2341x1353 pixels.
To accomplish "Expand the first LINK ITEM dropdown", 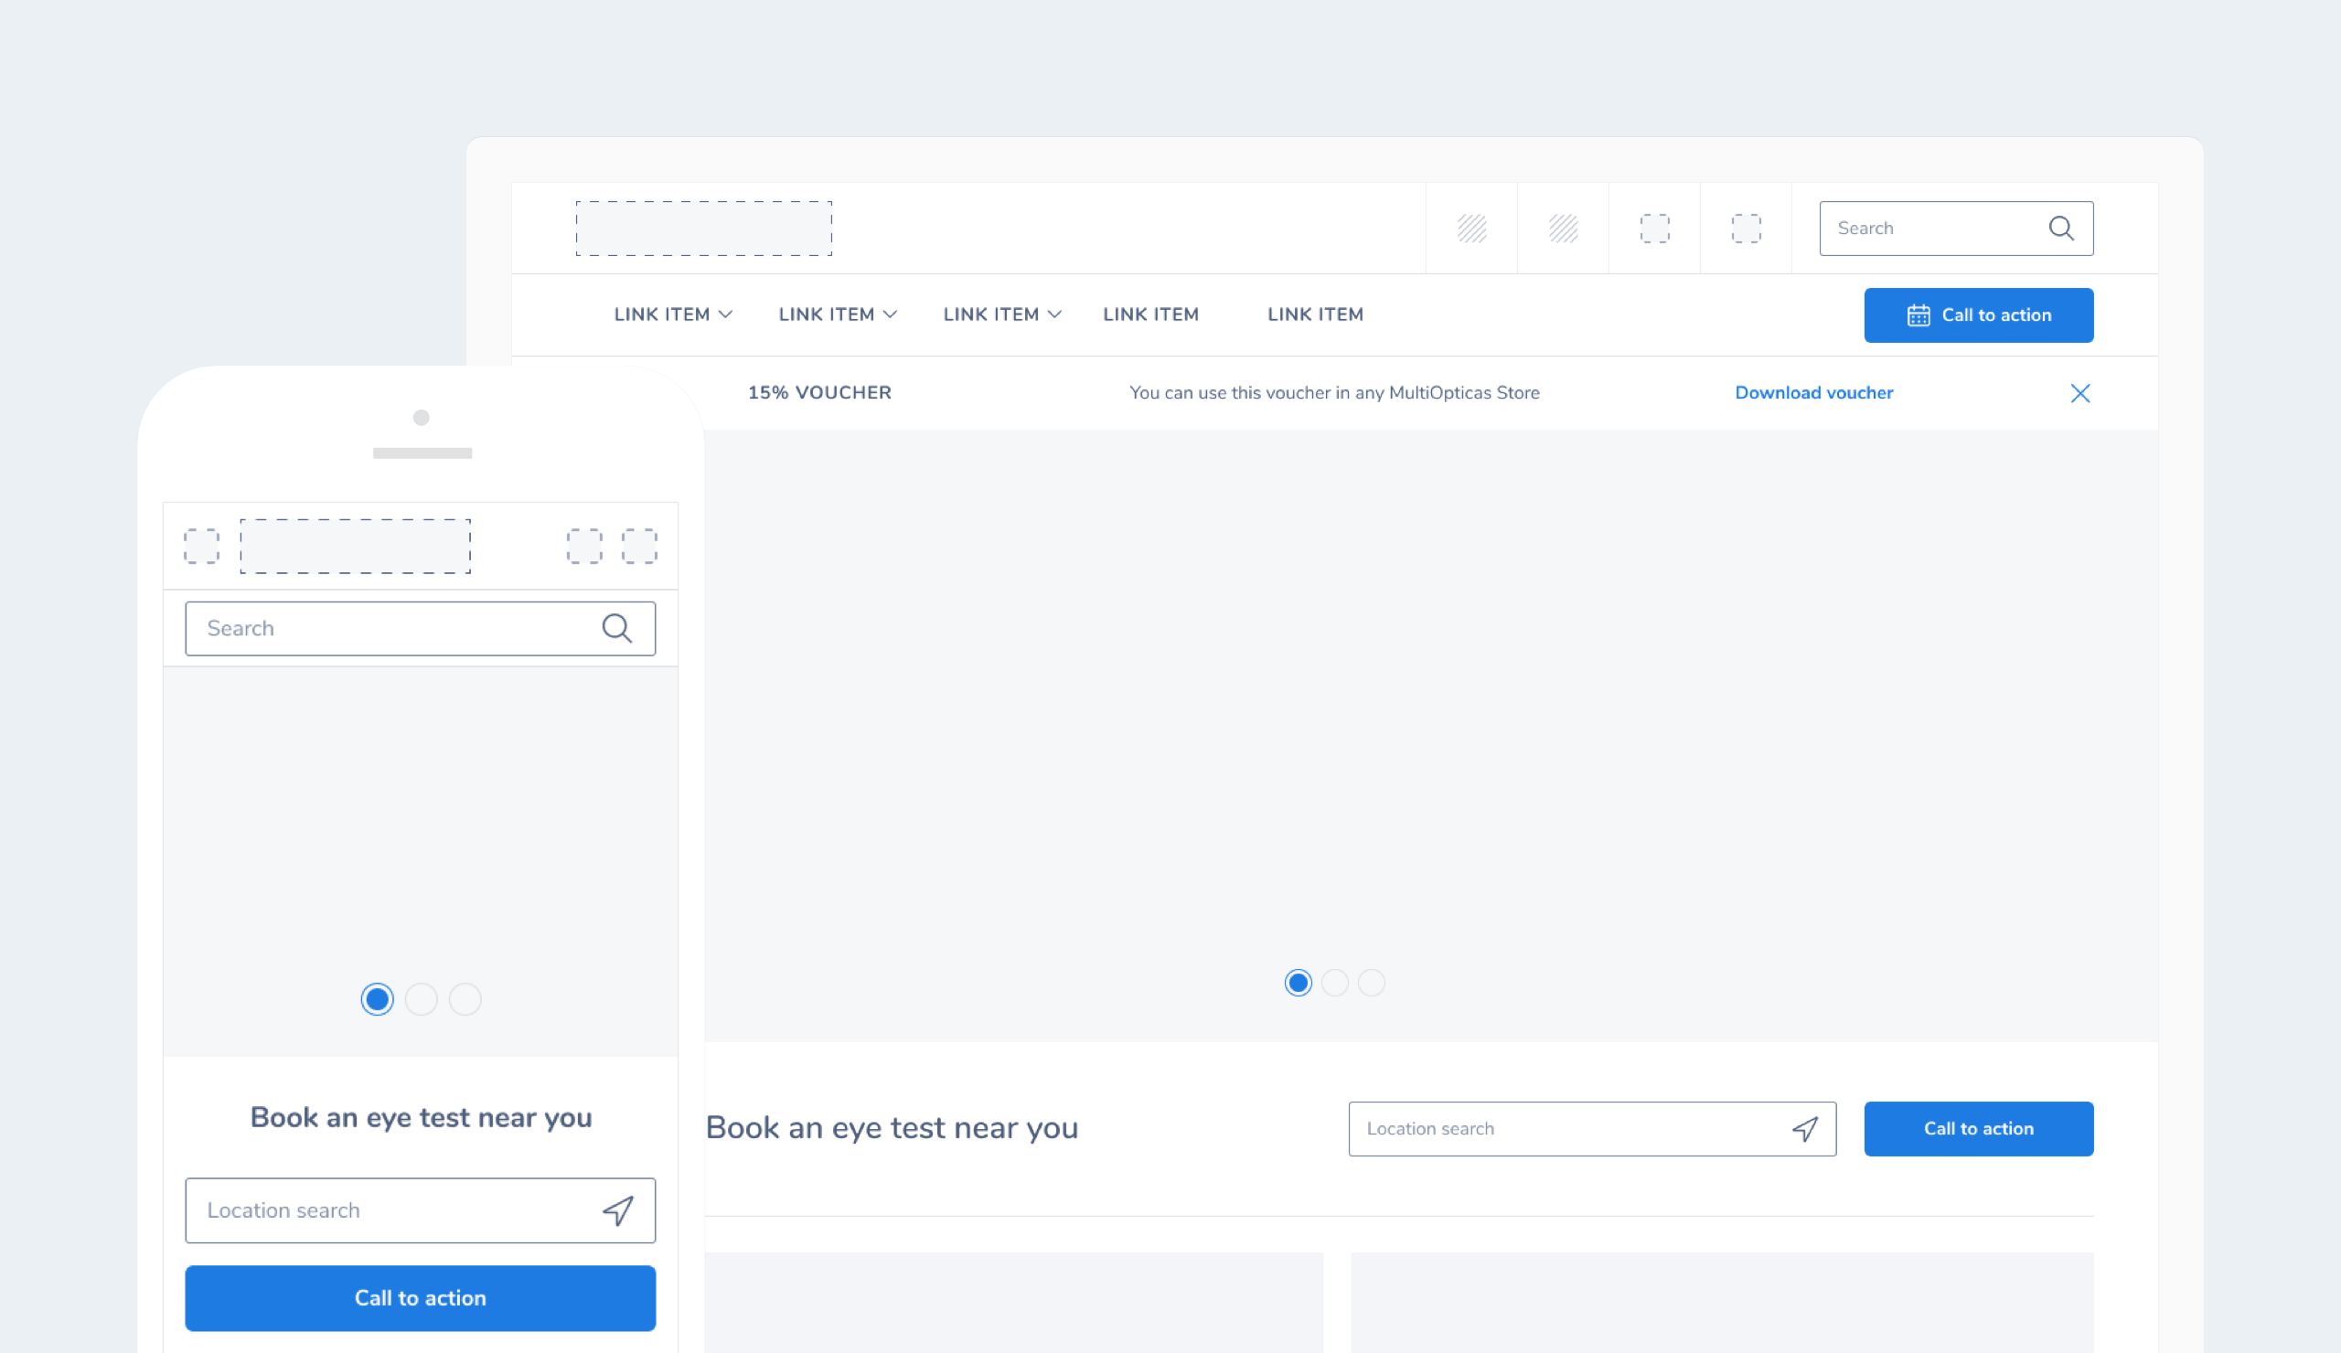I will pos(672,314).
